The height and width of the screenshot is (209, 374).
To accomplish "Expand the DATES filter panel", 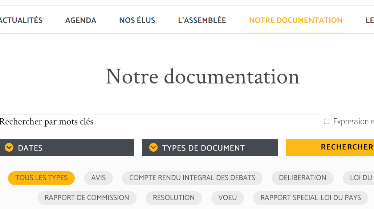I will coord(67,148).
